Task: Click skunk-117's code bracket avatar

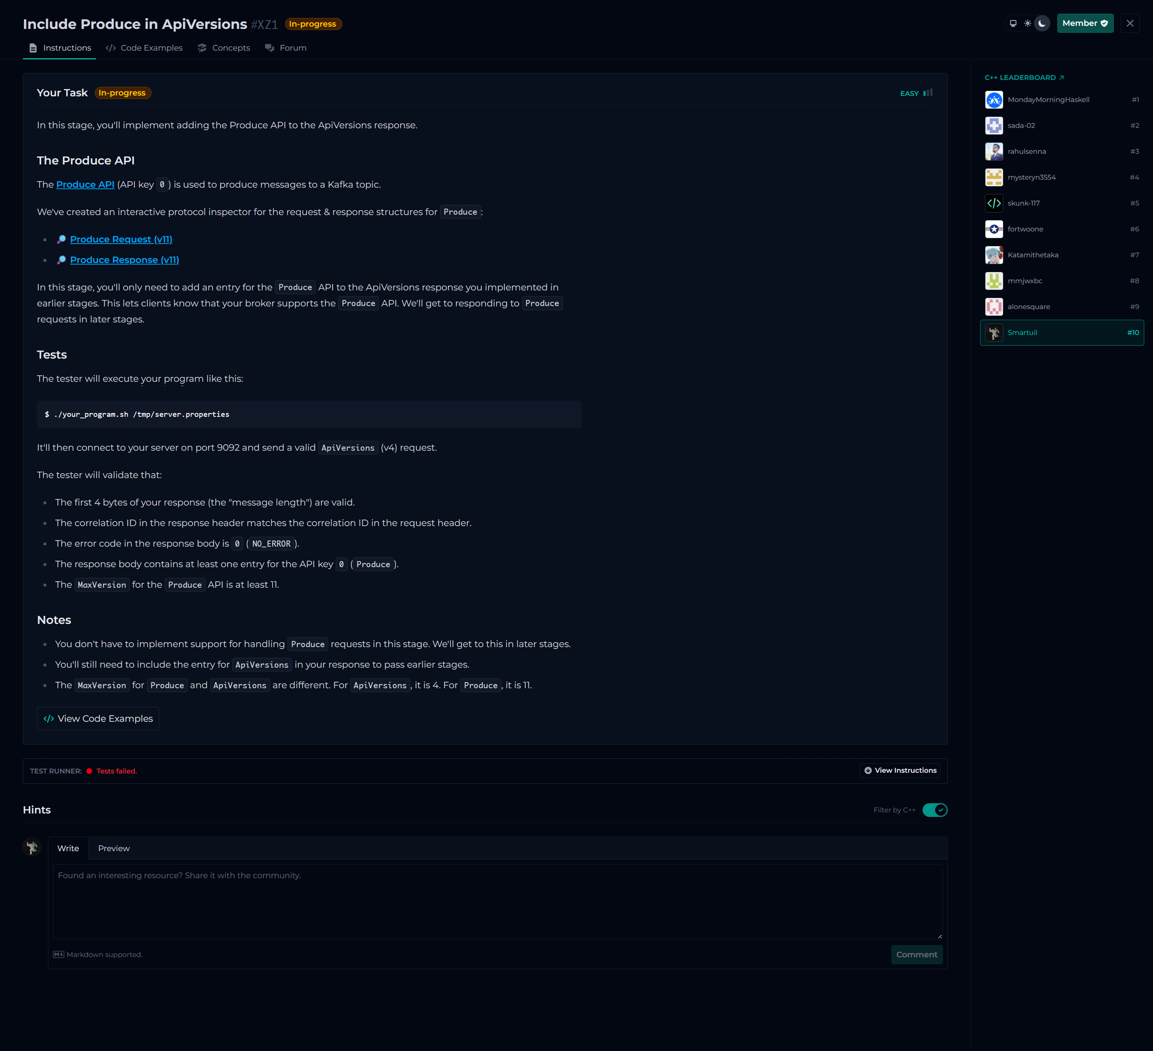Action: (x=993, y=204)
